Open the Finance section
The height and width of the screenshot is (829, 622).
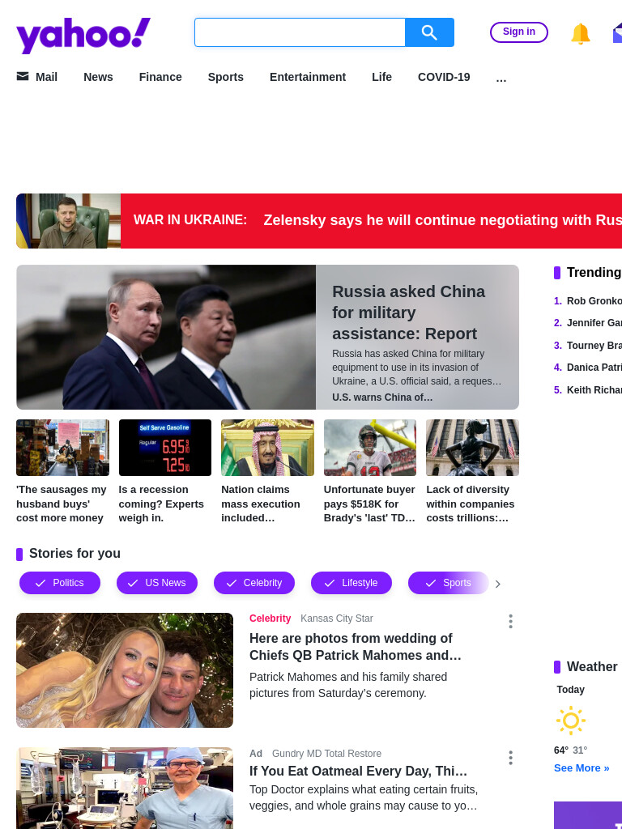[x=160, y=77]
